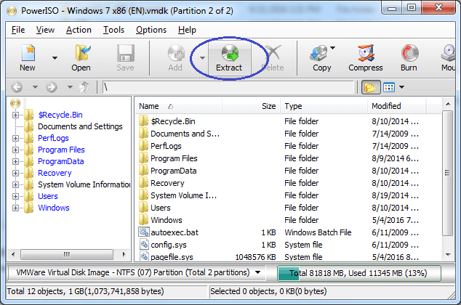Click the disk usage progress bar

(x=359, y=273)
